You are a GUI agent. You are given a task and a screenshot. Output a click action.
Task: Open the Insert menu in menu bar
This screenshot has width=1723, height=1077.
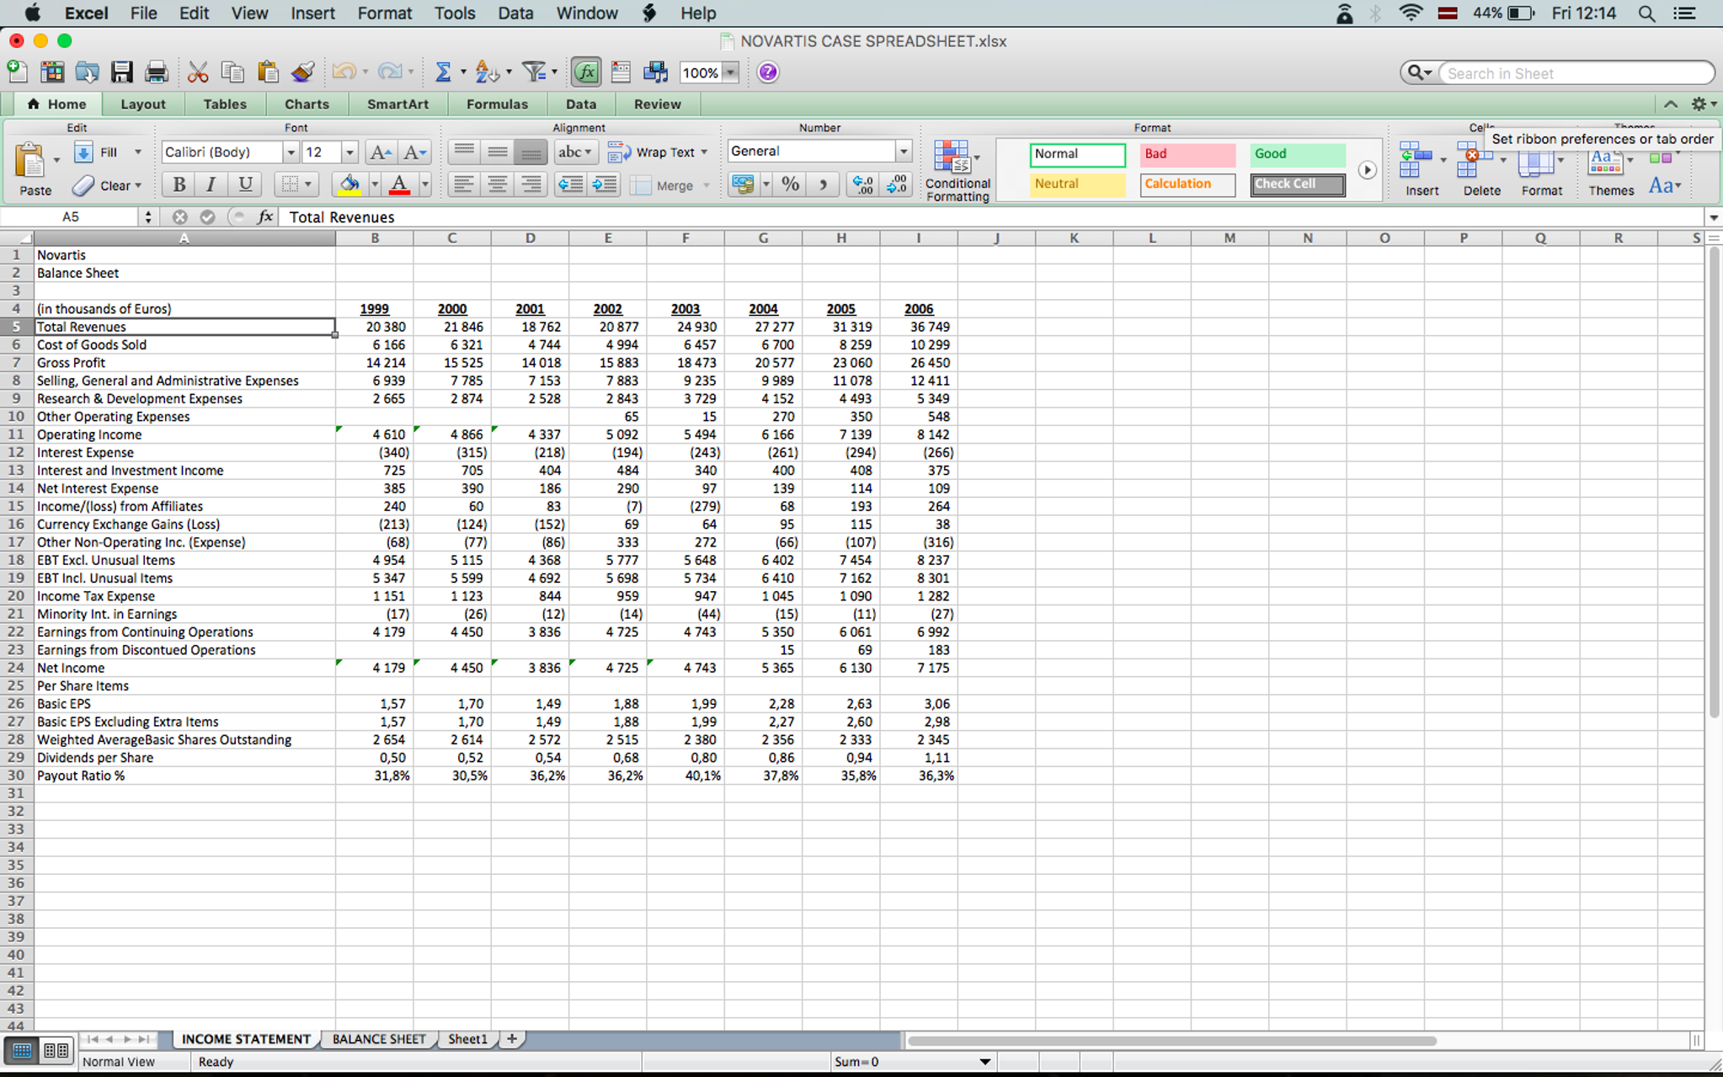[312, 13]
